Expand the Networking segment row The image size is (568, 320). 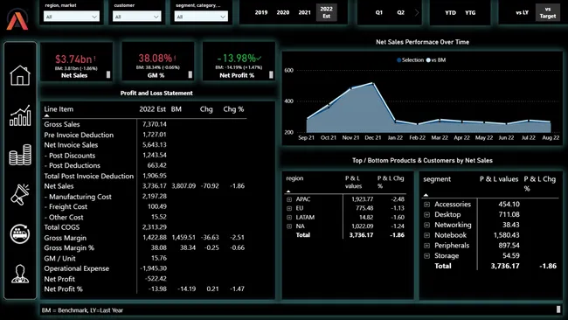(426, 225)
